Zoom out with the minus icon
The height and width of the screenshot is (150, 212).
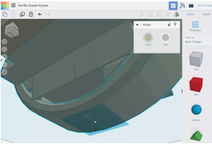click(4, 64)
